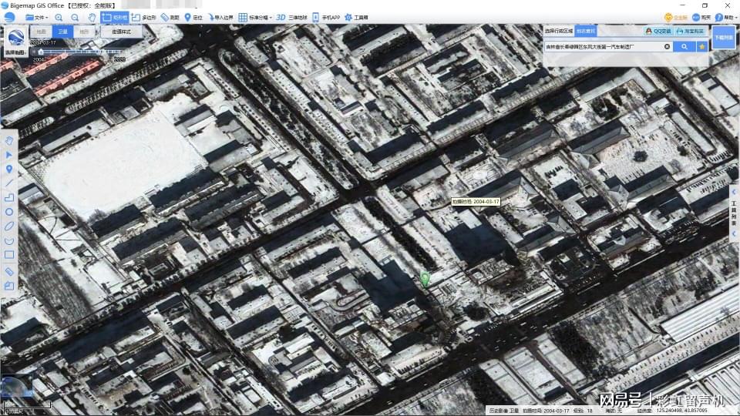Click the zoom out magnifier icon
Screen dimensions: 740x416
(75, 17)
